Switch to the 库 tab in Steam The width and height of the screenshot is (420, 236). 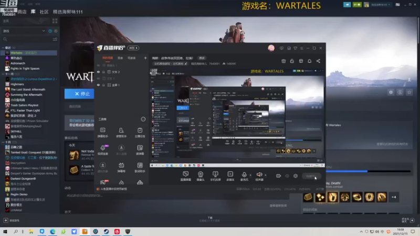(x=33, y=12)
